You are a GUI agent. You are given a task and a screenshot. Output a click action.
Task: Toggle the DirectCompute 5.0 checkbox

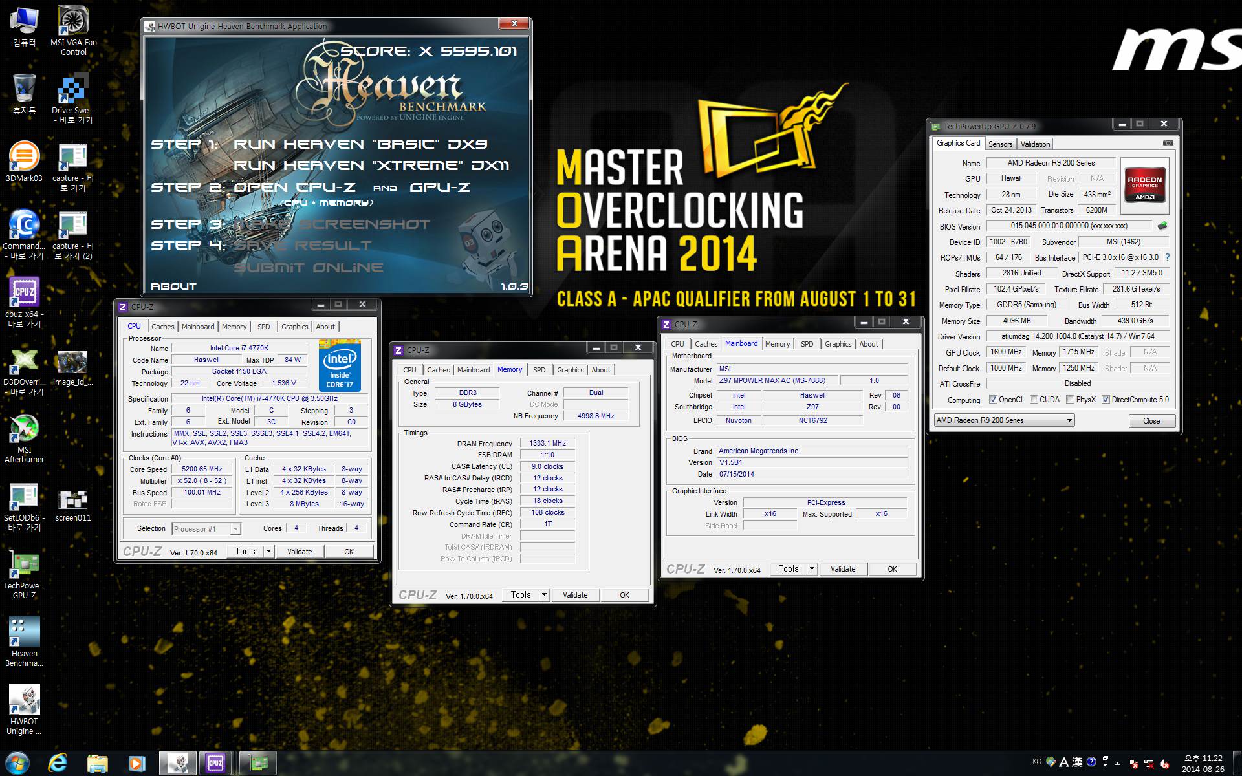pos(1106,400)
